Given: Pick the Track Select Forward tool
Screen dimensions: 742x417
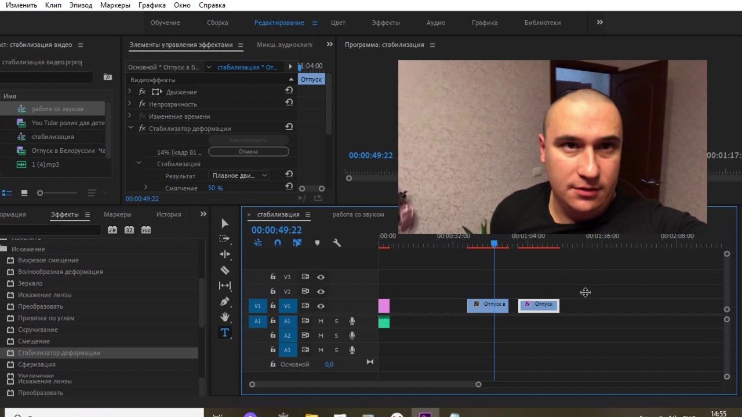Looking at the screenshot, I should 225,239.
